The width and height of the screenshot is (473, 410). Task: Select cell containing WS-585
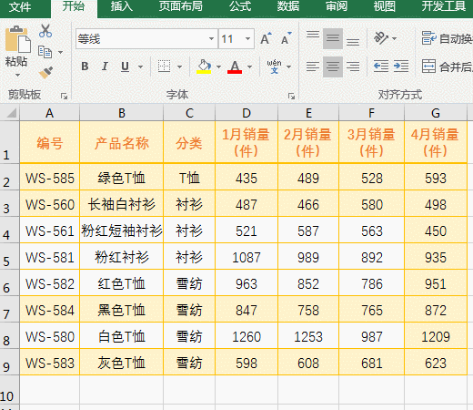click(x=50, y=178)
